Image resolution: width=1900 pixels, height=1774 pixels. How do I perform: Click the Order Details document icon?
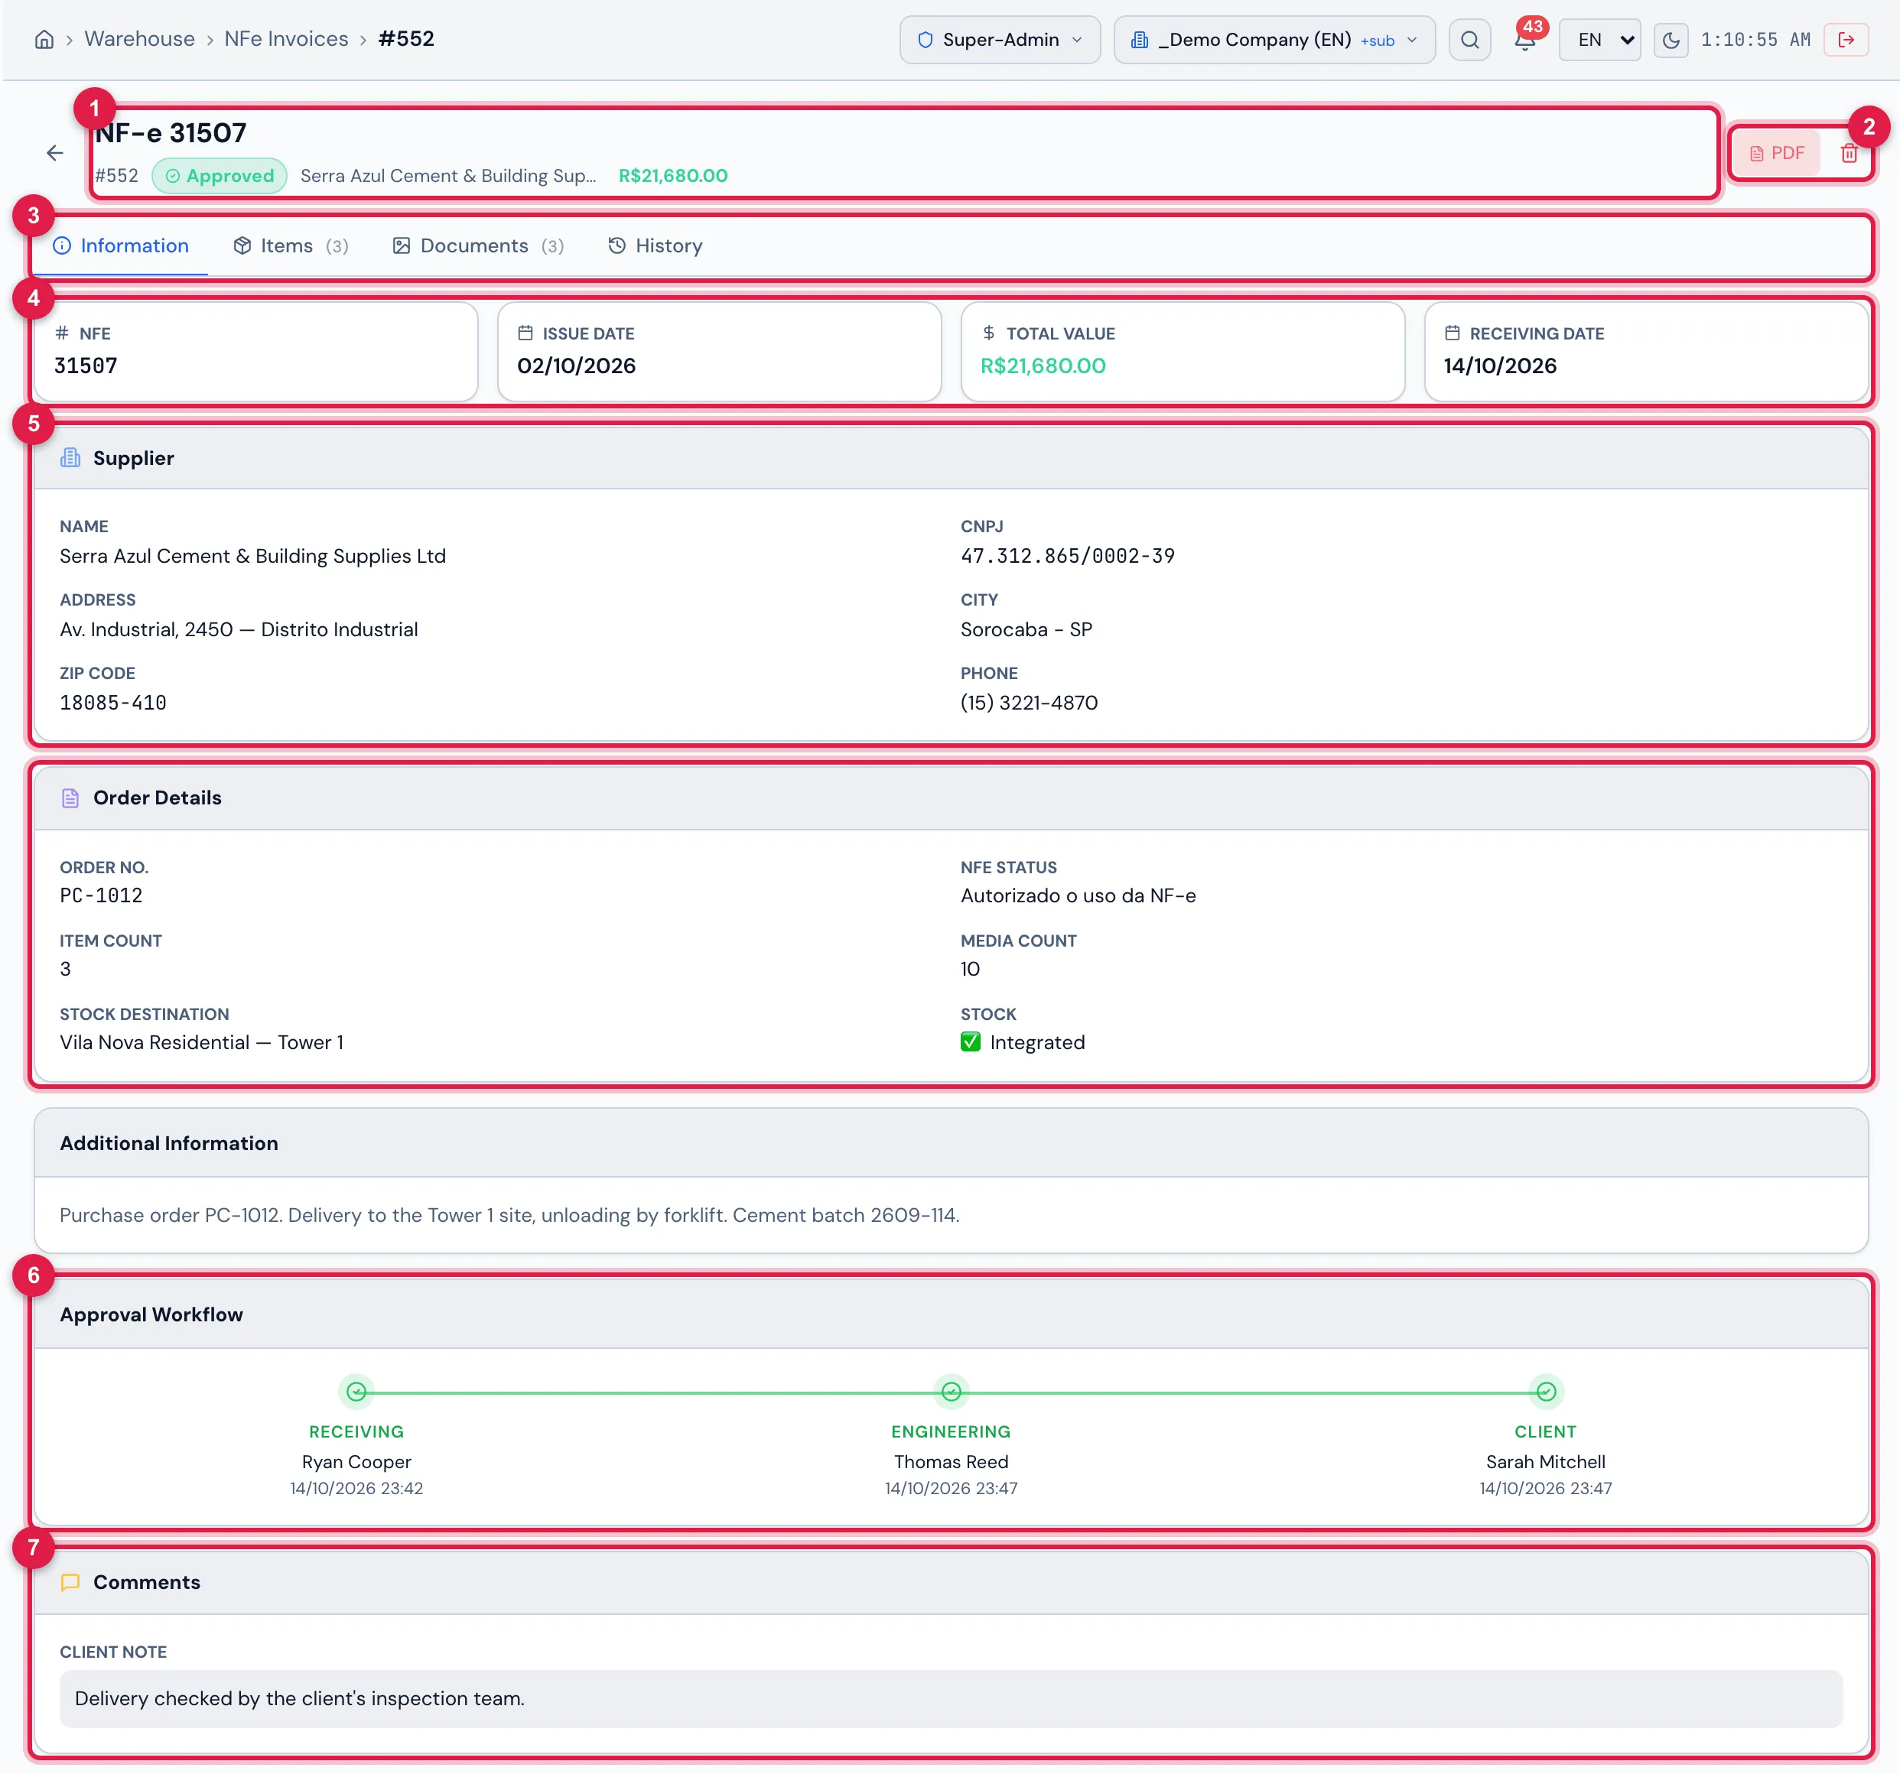pyautogui.click(x=70, y=798)
